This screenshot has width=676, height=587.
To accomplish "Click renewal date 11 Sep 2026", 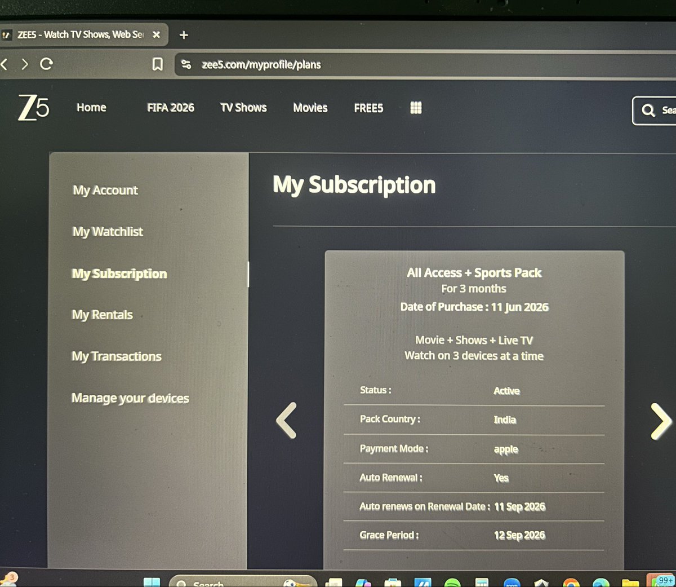I will pos(519,507).
